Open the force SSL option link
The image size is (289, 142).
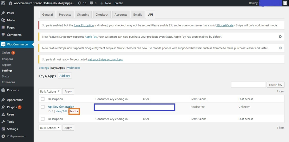click(84, 25)
